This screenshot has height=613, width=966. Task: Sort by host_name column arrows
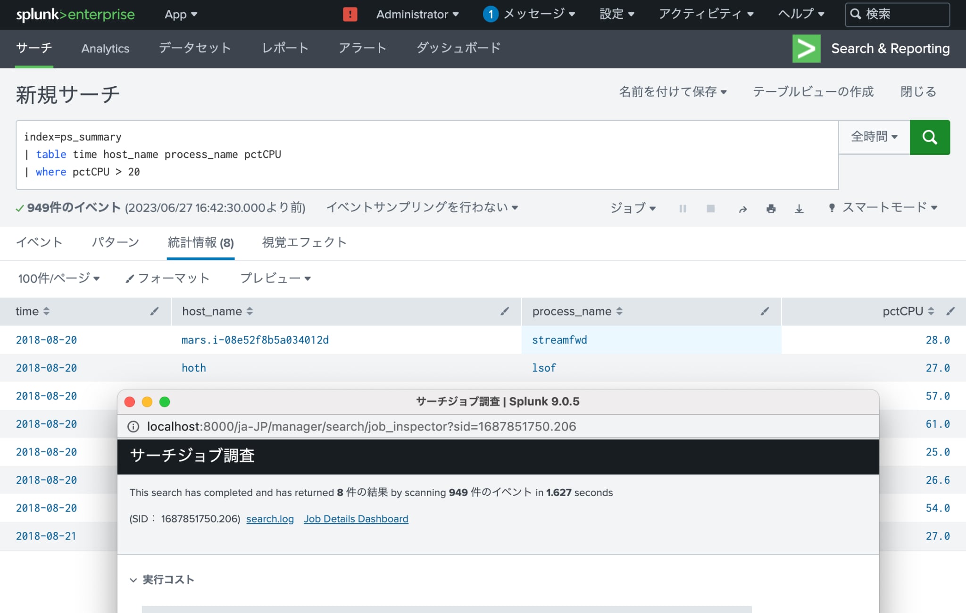click(250, 311)
